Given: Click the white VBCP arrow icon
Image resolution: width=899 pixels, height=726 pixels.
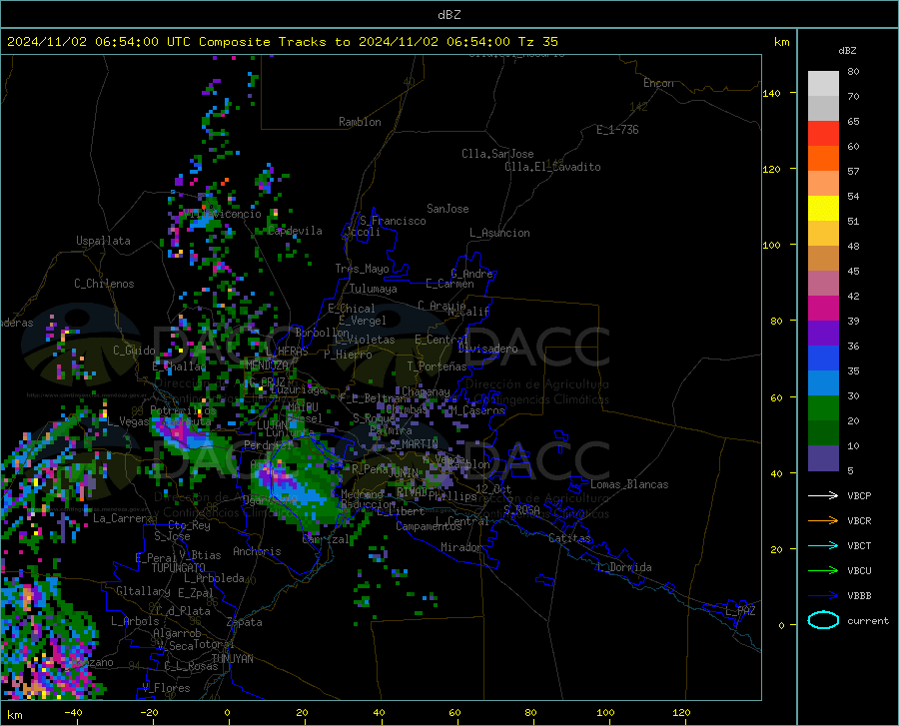Looking at the screenshot, I should (x=823, y=495).
